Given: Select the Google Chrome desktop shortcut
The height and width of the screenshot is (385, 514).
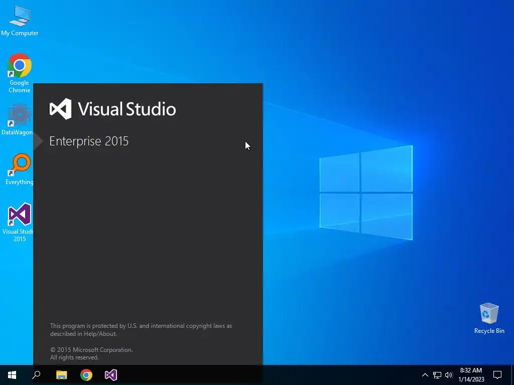Looking at the screenshot, I should coord(20,73).
